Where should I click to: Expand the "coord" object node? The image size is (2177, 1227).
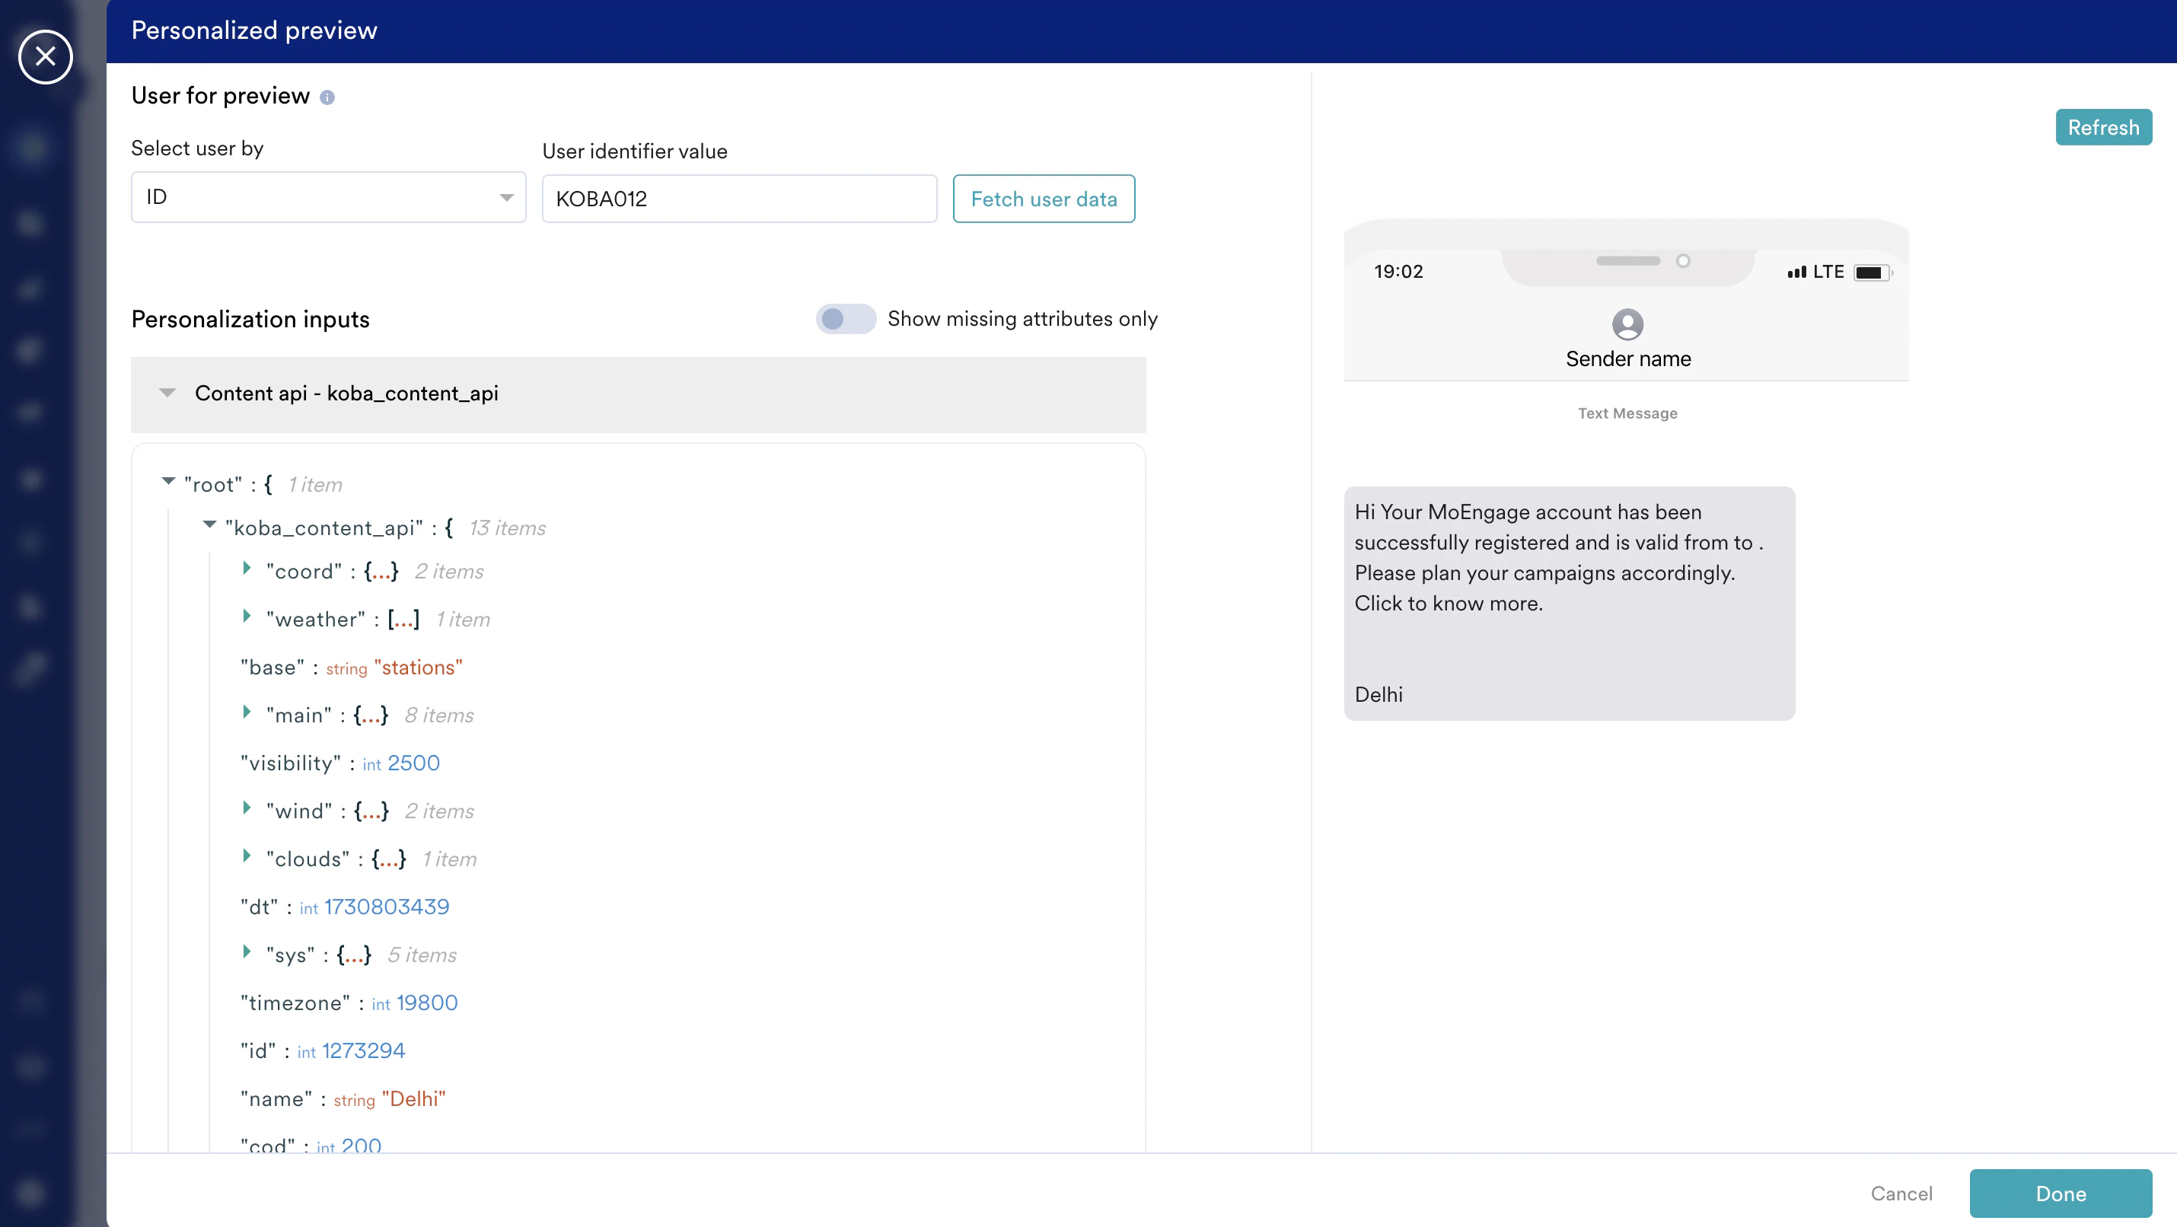click(x=247, y=569)
